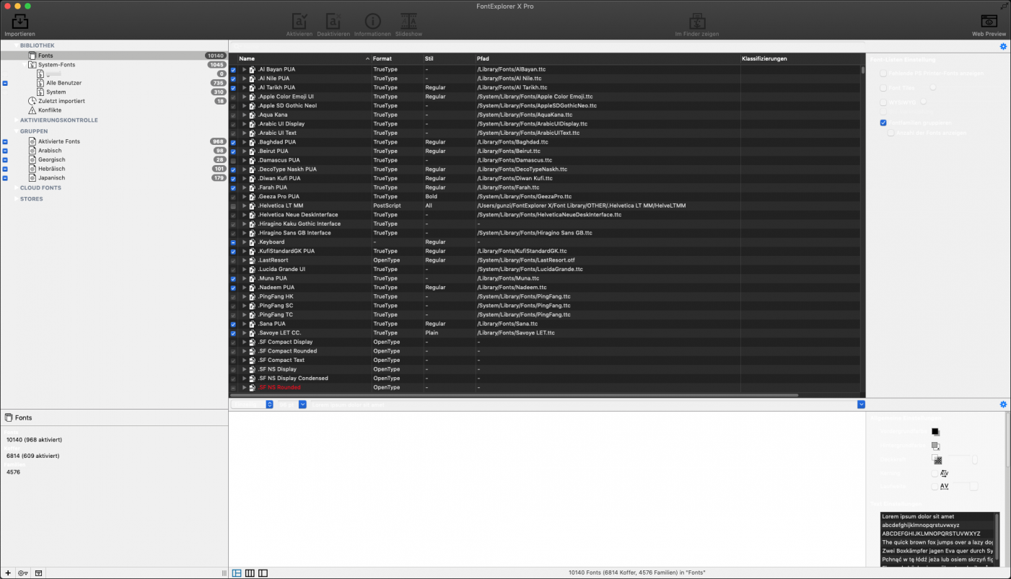Click the Konflikte warning icon
The image size is (1011, 579).
tap(32, 110)
